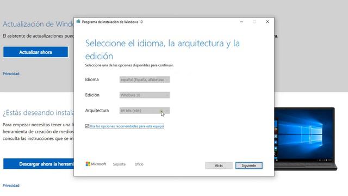The height and width of the screenshot is (196, 348).
Task: Minimize the Windows 10 setup window
Action: pyautogui.click(x=241, y=22)
